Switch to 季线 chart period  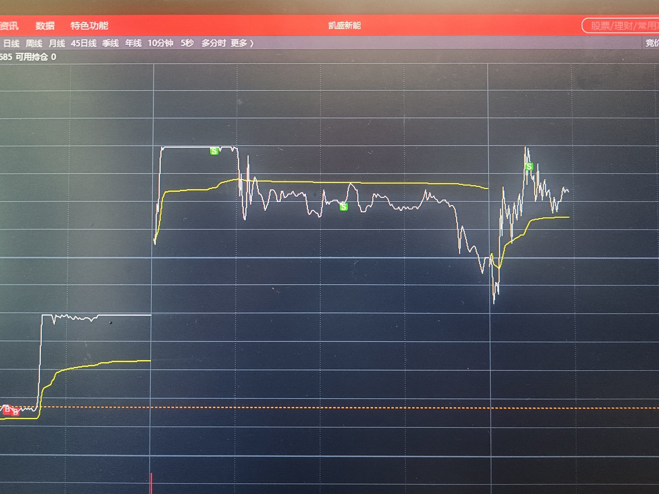(x=110, y=43)
